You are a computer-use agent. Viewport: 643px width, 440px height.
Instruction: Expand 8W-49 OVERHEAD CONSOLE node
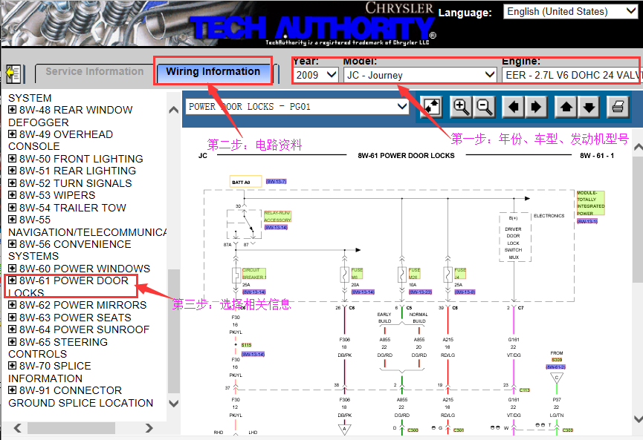[13, 134]
